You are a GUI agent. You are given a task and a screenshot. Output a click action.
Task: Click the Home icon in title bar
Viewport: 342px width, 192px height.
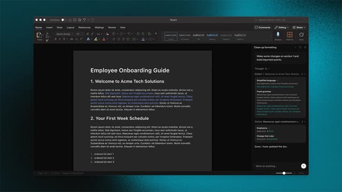click(x=70, y=20)
